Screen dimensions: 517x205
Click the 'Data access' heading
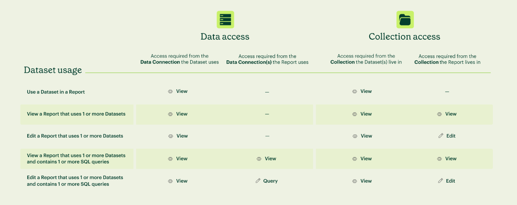(225, 37)
